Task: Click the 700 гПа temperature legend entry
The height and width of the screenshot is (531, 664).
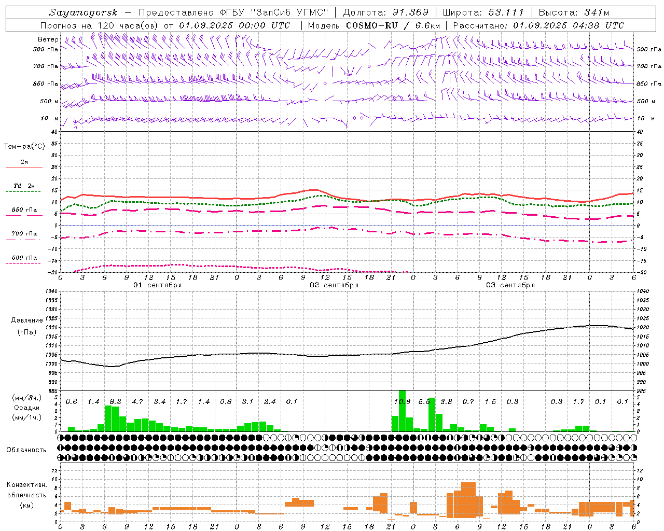Action: point(24,233)
